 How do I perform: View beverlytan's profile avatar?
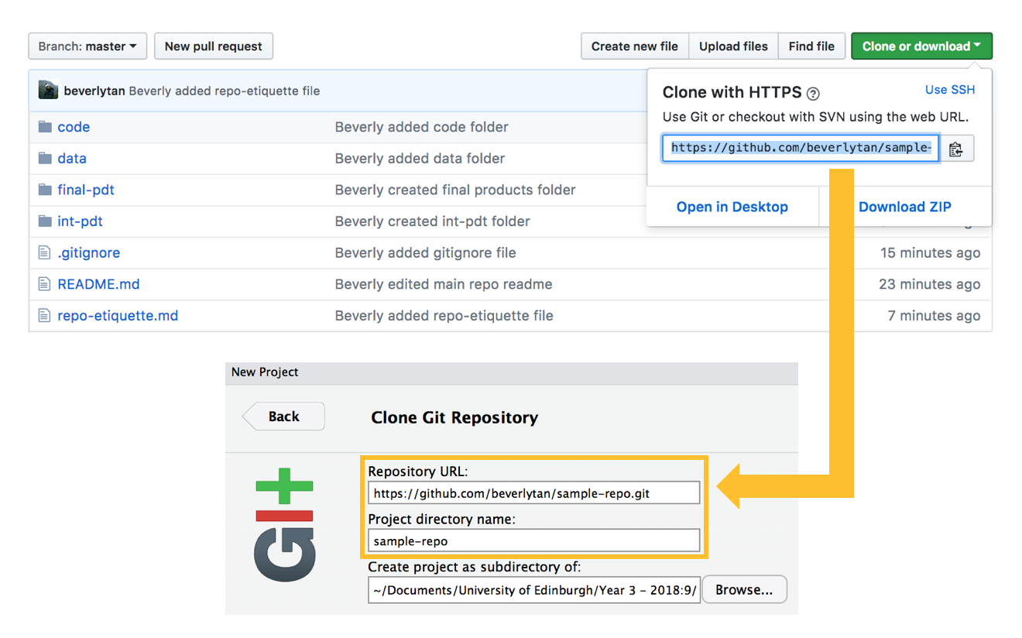click(x=48, y=90)
